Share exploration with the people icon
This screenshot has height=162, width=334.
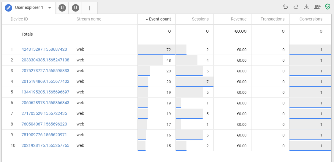click(317, 7)
